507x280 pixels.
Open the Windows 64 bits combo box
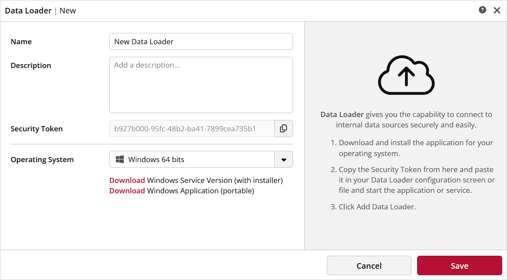click(x=192, y=160)
